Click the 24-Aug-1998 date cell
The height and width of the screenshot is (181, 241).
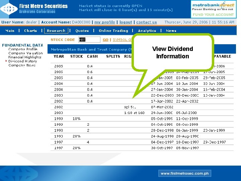click(x=162, y=136)
